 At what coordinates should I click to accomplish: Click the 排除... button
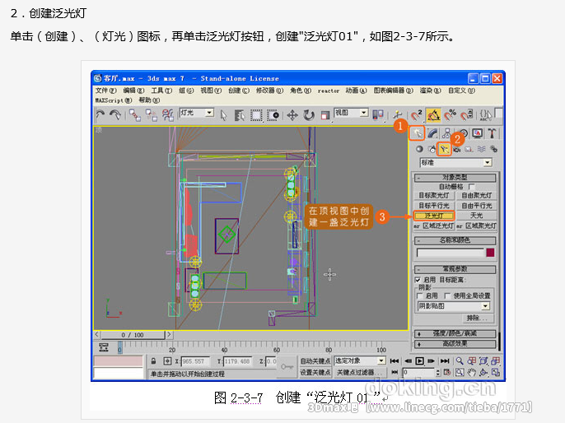point(477,318)
